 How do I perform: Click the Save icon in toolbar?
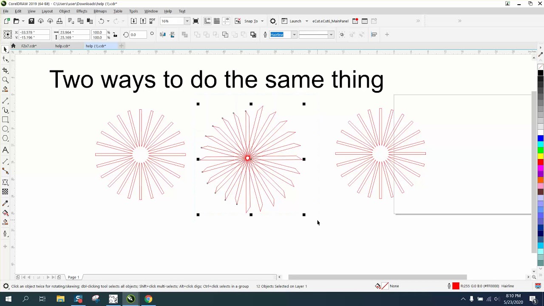[x=31, y=21]
